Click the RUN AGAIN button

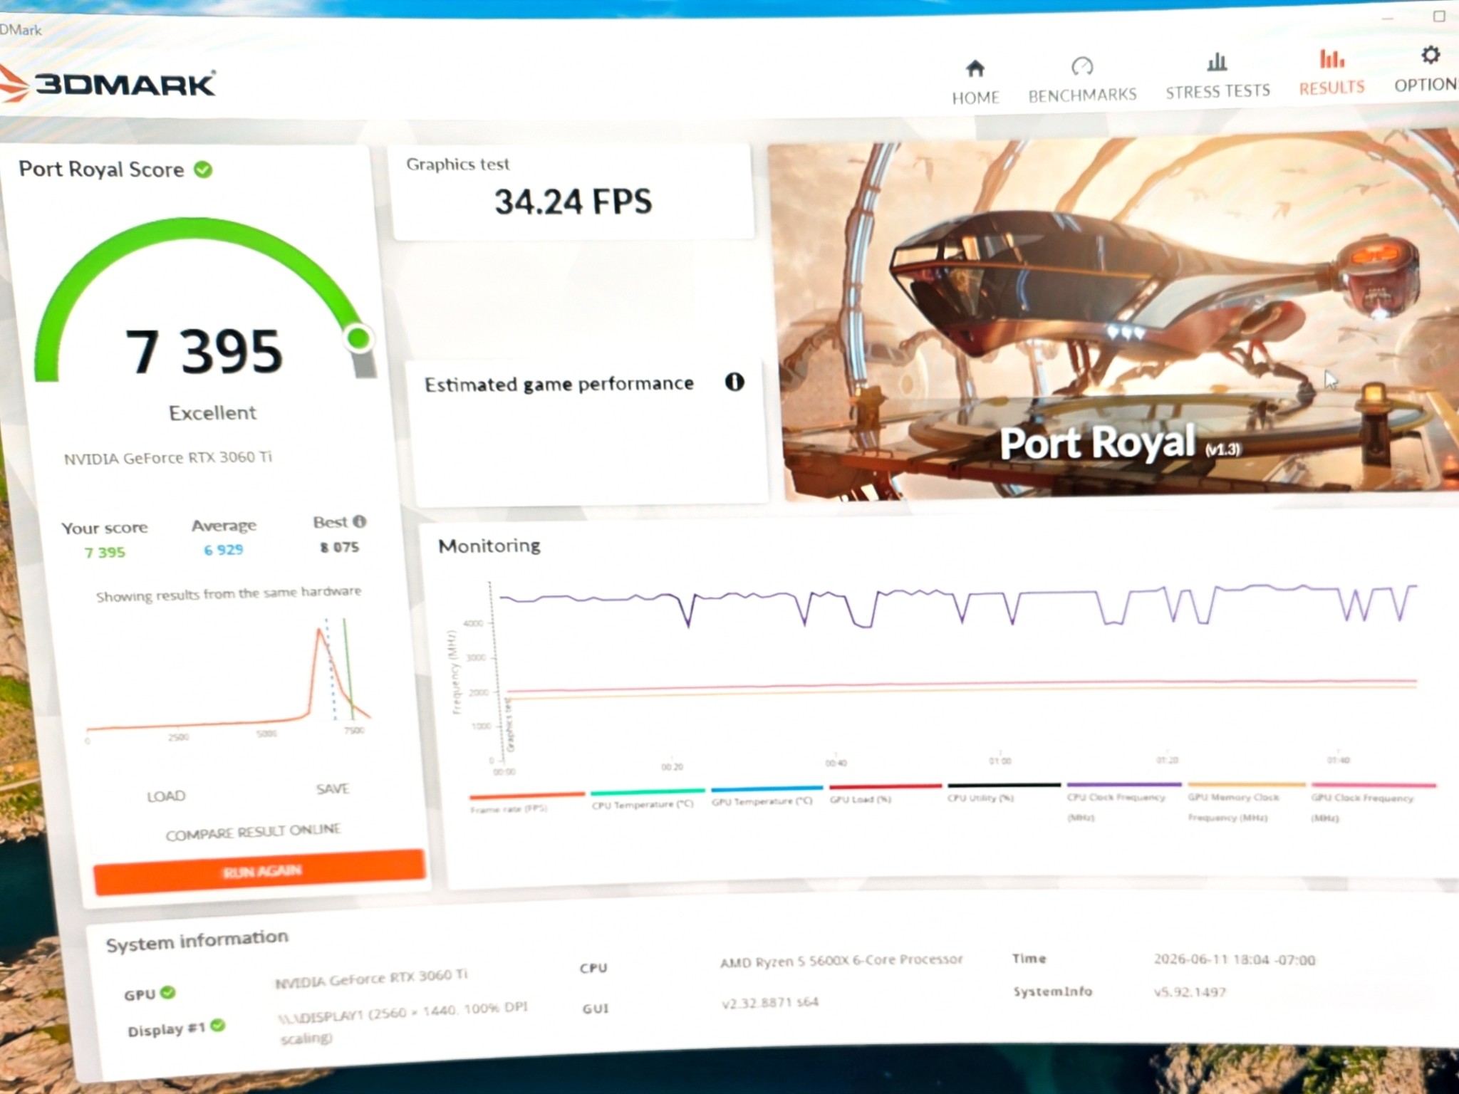(260, 871)
